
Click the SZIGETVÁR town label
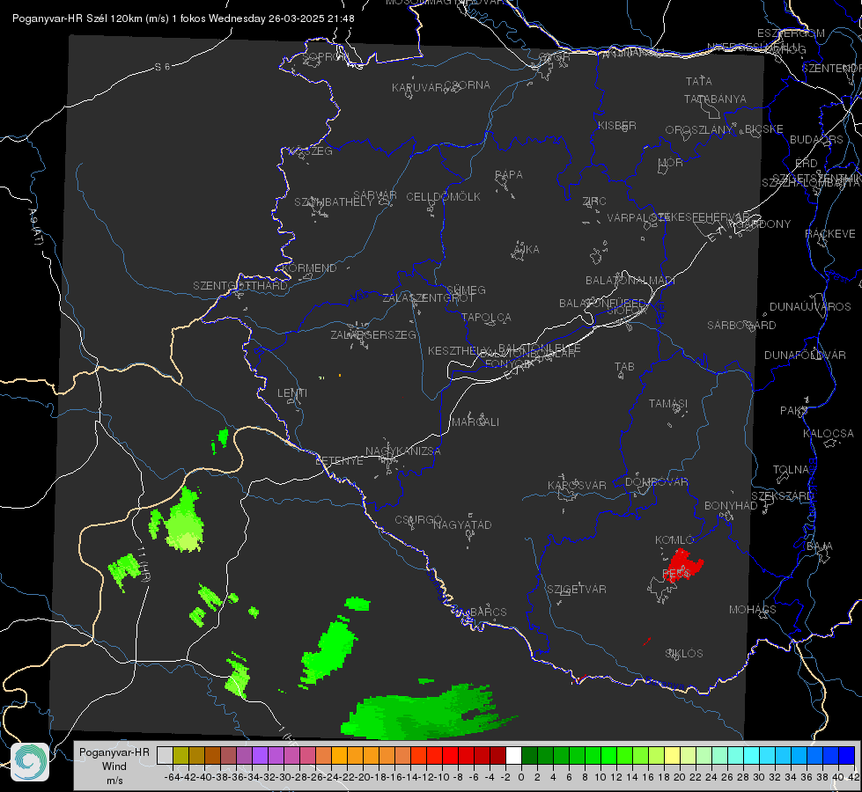point(577,590)
